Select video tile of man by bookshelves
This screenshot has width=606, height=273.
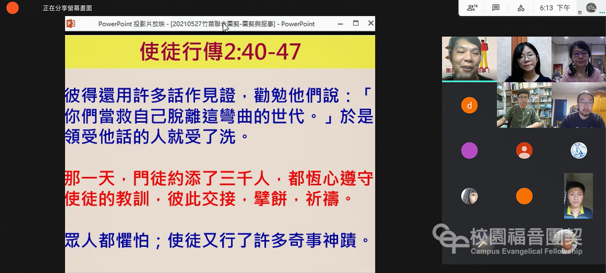click(x=524, y=105)
